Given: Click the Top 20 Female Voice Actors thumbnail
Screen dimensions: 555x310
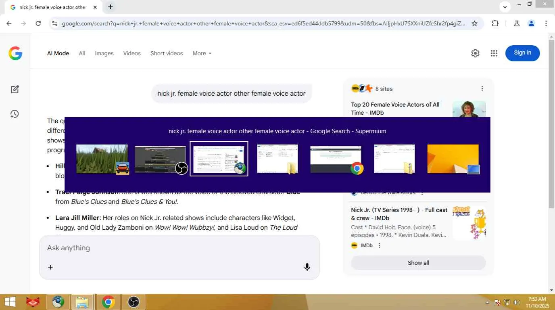Looking at the screenshot, I should click(x=469, y=109).
